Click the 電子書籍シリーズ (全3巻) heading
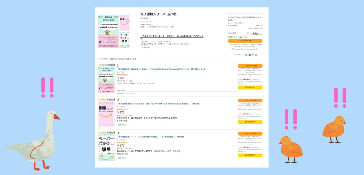Image resolution: width=364 pixels, height=175 pixels. [159, 14]
